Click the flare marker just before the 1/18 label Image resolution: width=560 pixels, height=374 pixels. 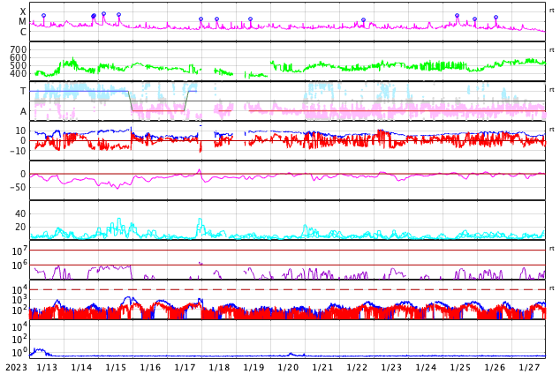(x=201, y=19)
